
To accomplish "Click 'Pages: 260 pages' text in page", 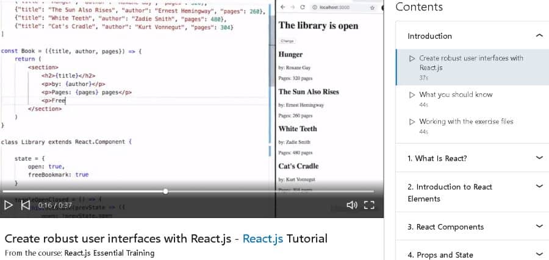I will tap(295, 116).
